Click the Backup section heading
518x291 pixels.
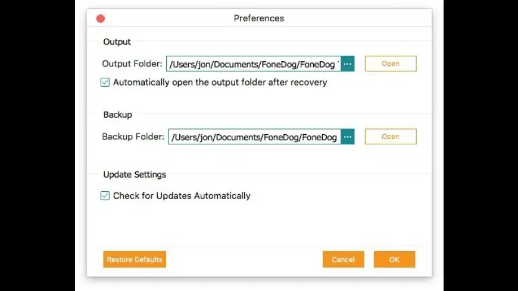click(117, 114)
